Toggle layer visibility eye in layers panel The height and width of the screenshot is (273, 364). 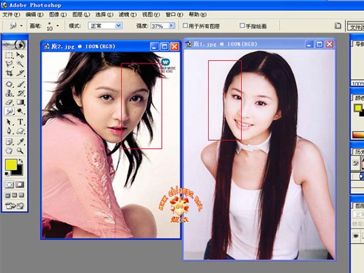(x=355, y=236)
